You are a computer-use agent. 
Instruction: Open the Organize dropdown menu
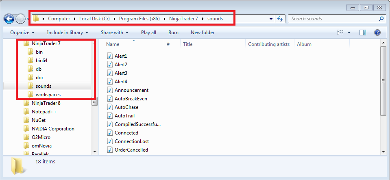pos(22,33)
